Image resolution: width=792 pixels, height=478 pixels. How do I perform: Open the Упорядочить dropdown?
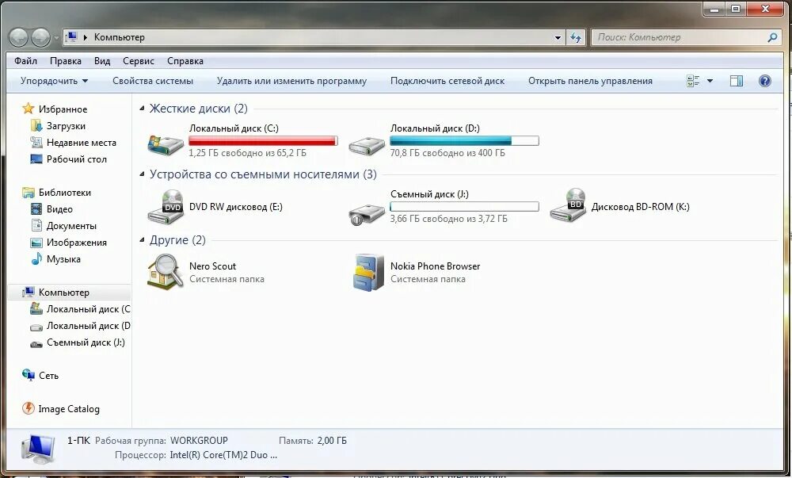coord(54,81)
